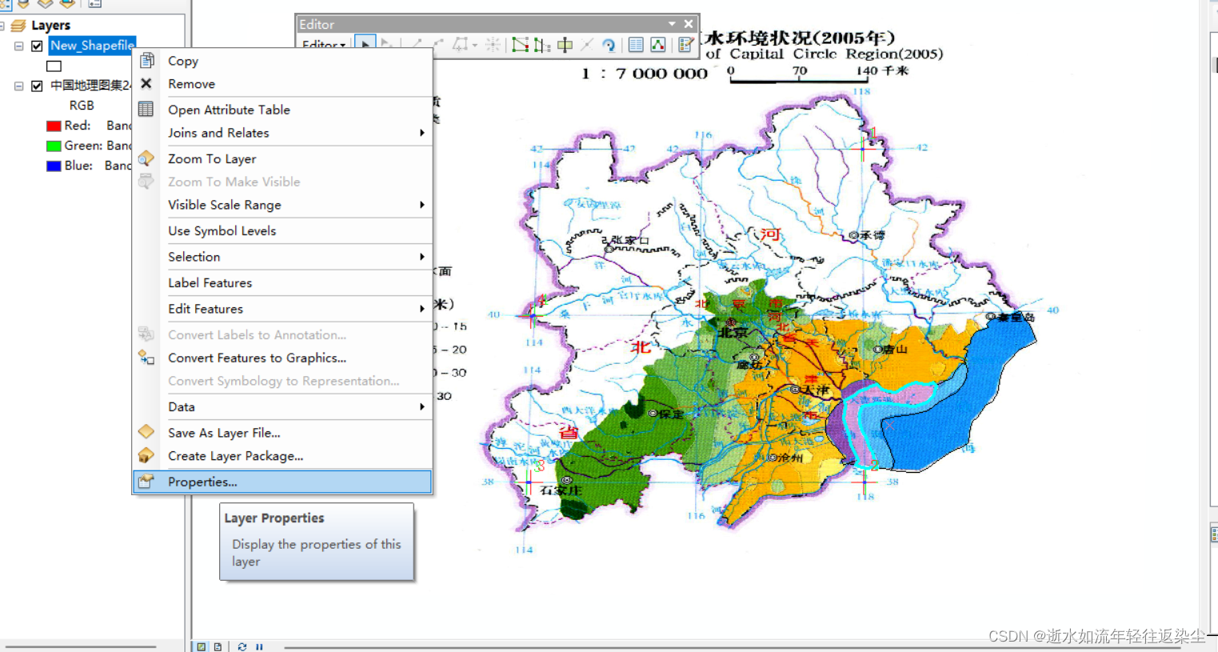Open the Editor dropdown menu
The width and height of the screenshot is (1218, 652).
point(323,46)
